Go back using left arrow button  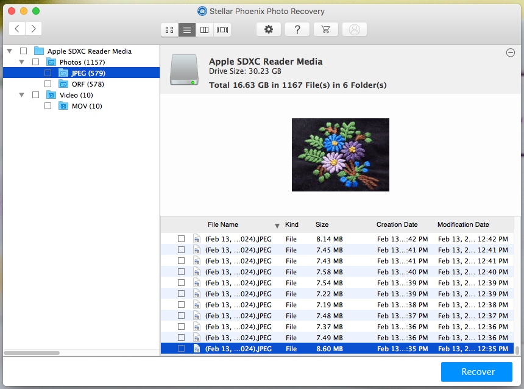[x=17, y=28]
